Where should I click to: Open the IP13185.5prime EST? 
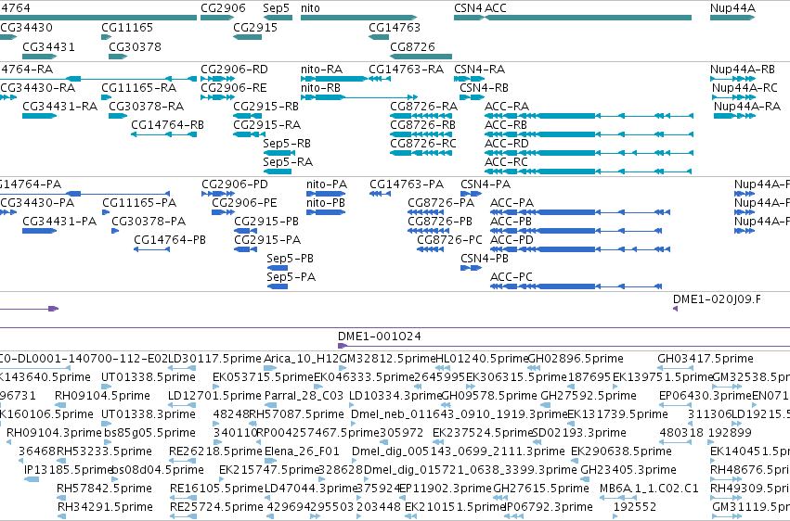68,470
